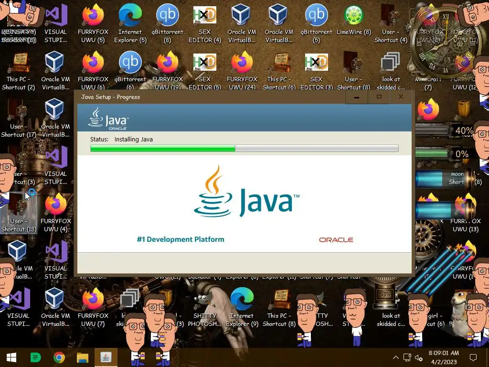Open the FURRYFOX UWU (7) icon
Image resolution: width=489 pixels, height=367 pixels.
(93, 307)
